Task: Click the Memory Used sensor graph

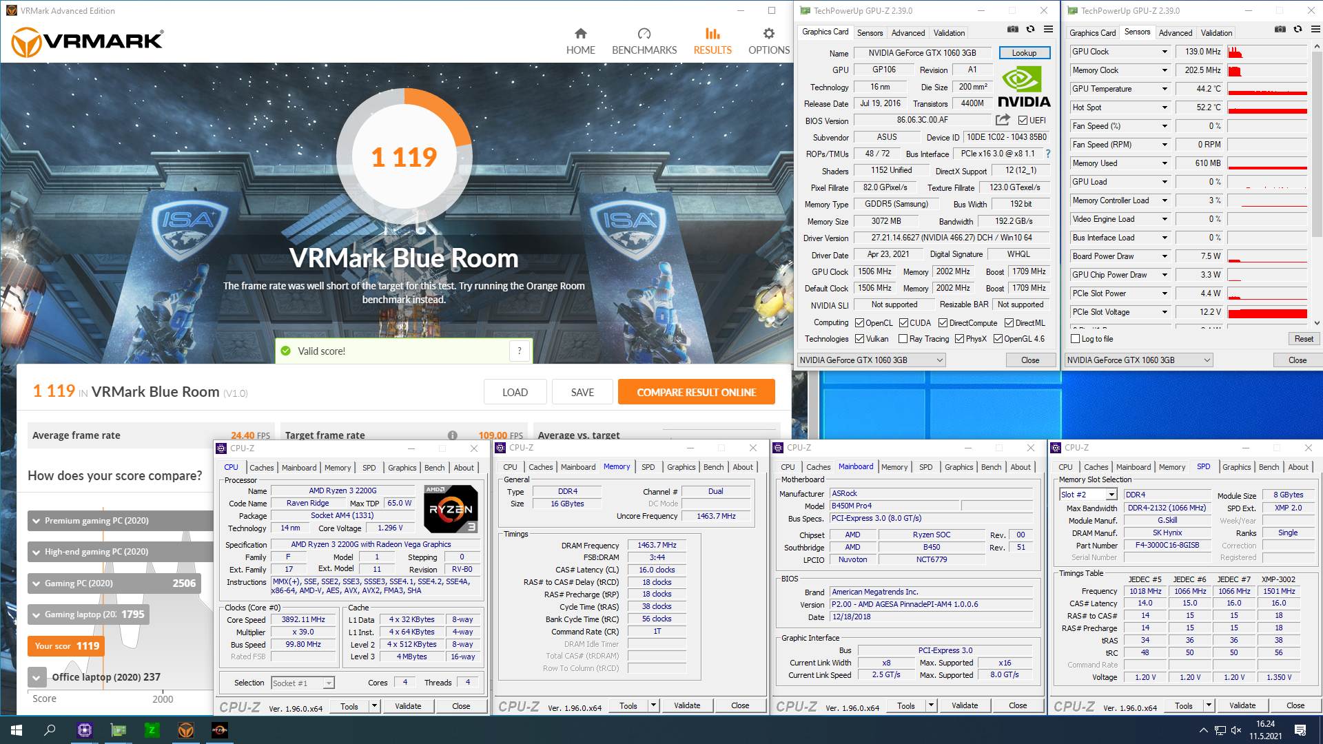Action: tap(1266, 163)
